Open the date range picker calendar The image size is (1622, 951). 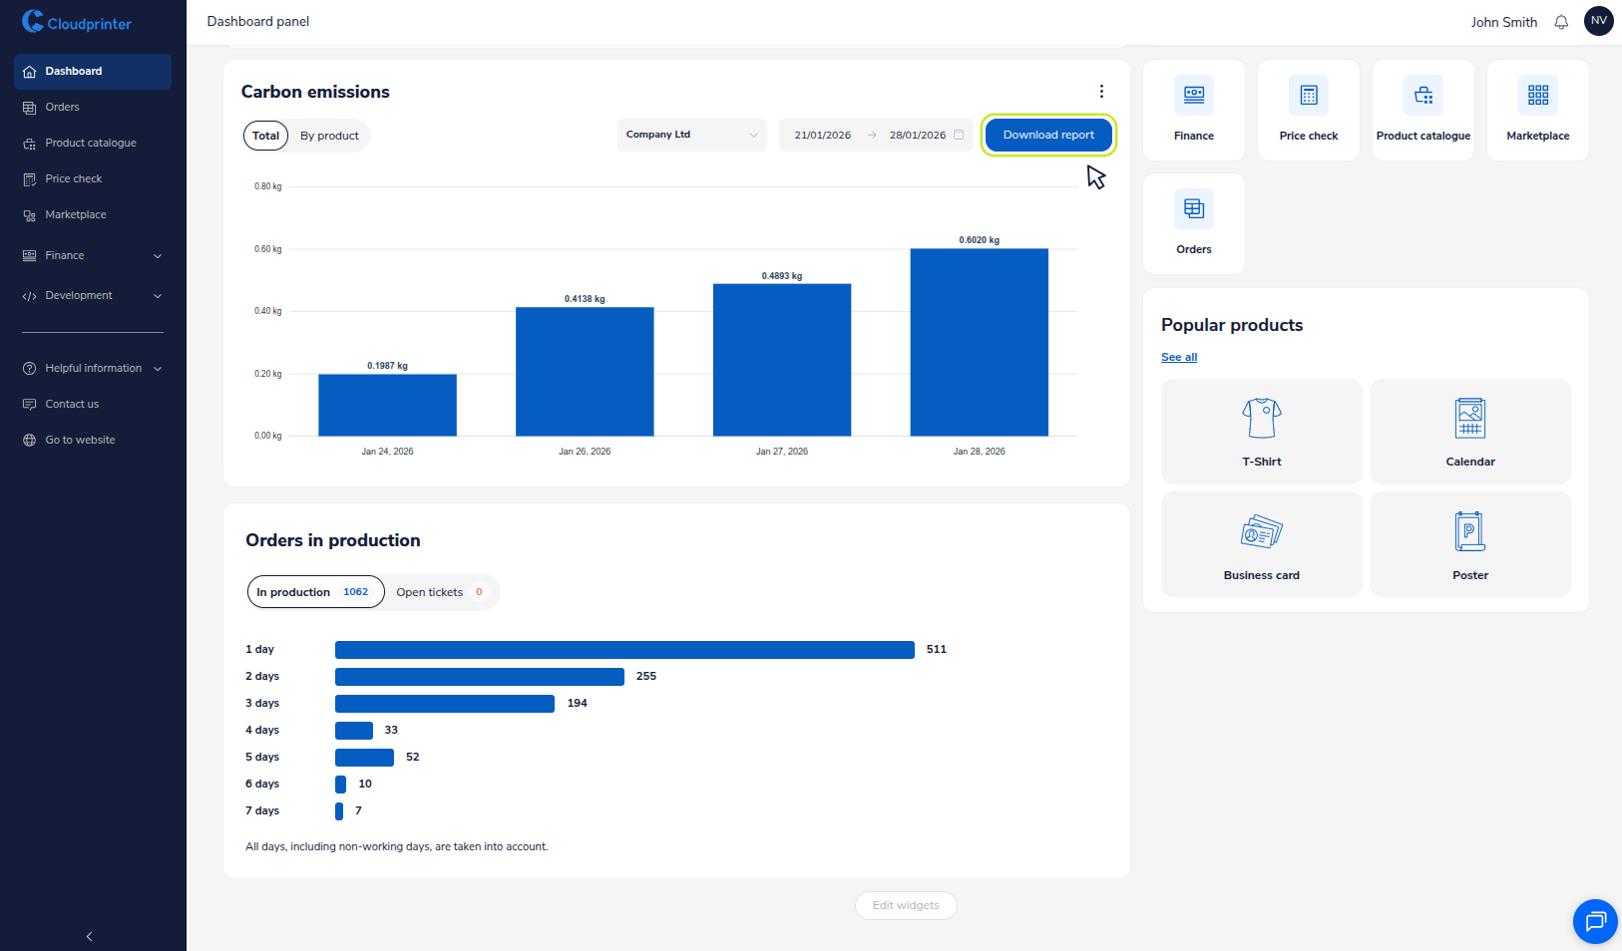tap(958, 135)
